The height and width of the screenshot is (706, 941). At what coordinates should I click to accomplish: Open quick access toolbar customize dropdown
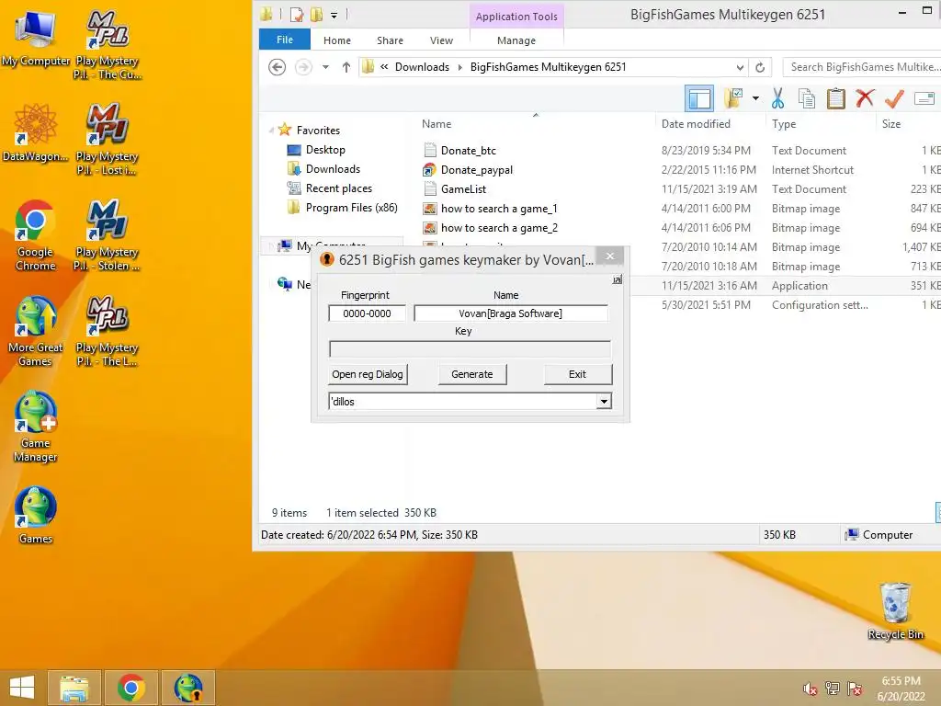tap(334, 15)
